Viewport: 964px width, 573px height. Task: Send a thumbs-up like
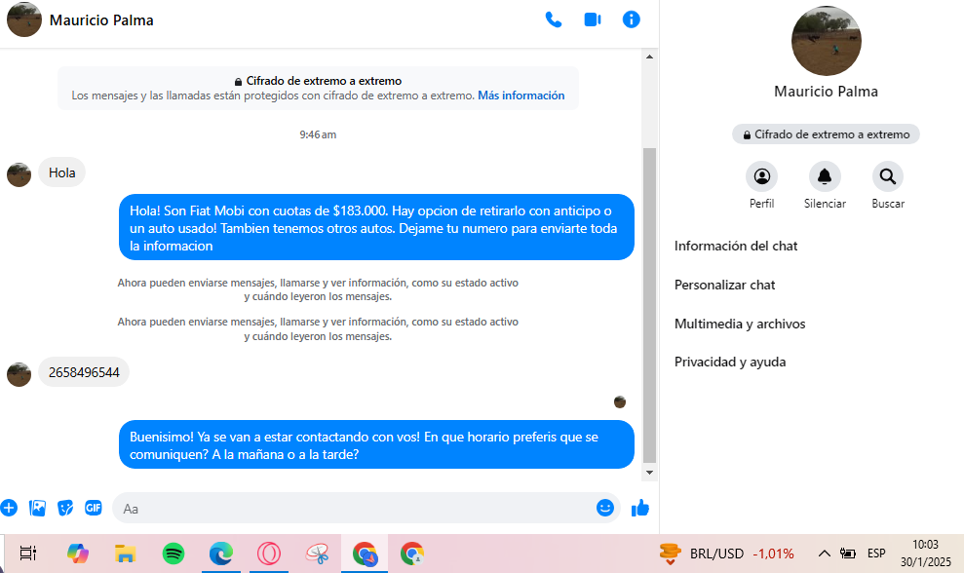point(640,508)
